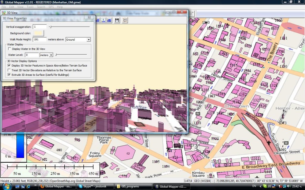Toggle Display Water in the 3D View checkbox

[x=9, y=49]
